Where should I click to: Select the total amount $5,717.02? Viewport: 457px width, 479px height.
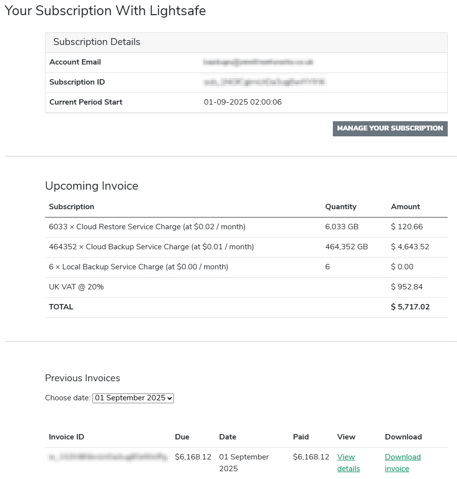(x=410, y=307)
